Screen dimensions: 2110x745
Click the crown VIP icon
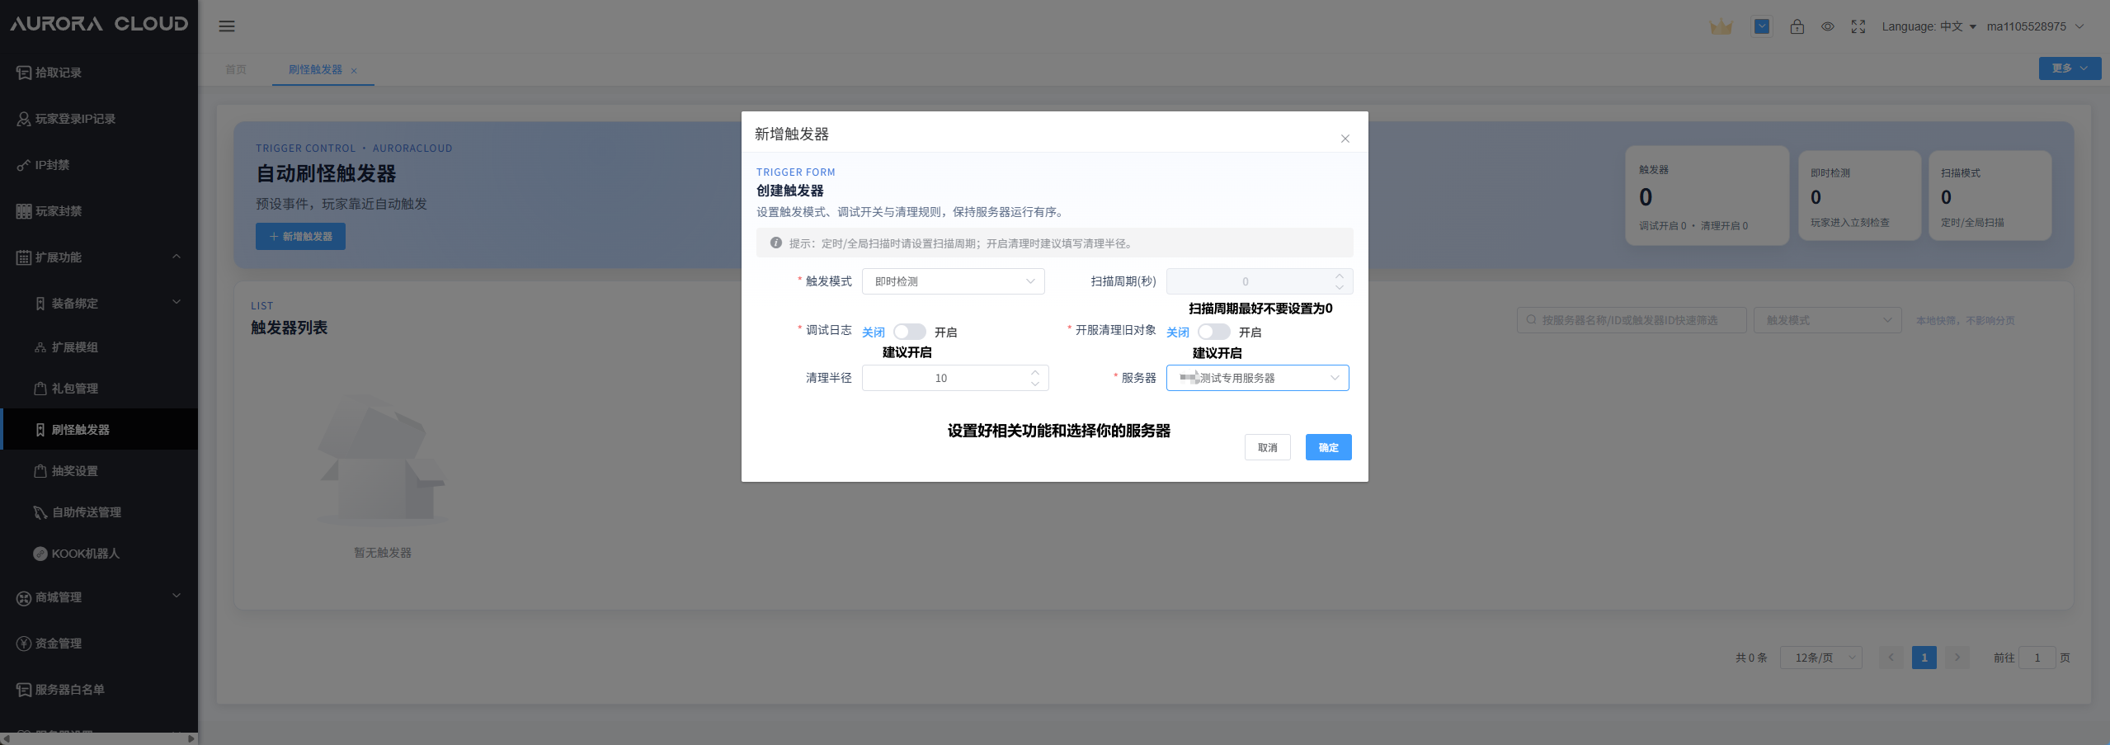(1721, 27)
